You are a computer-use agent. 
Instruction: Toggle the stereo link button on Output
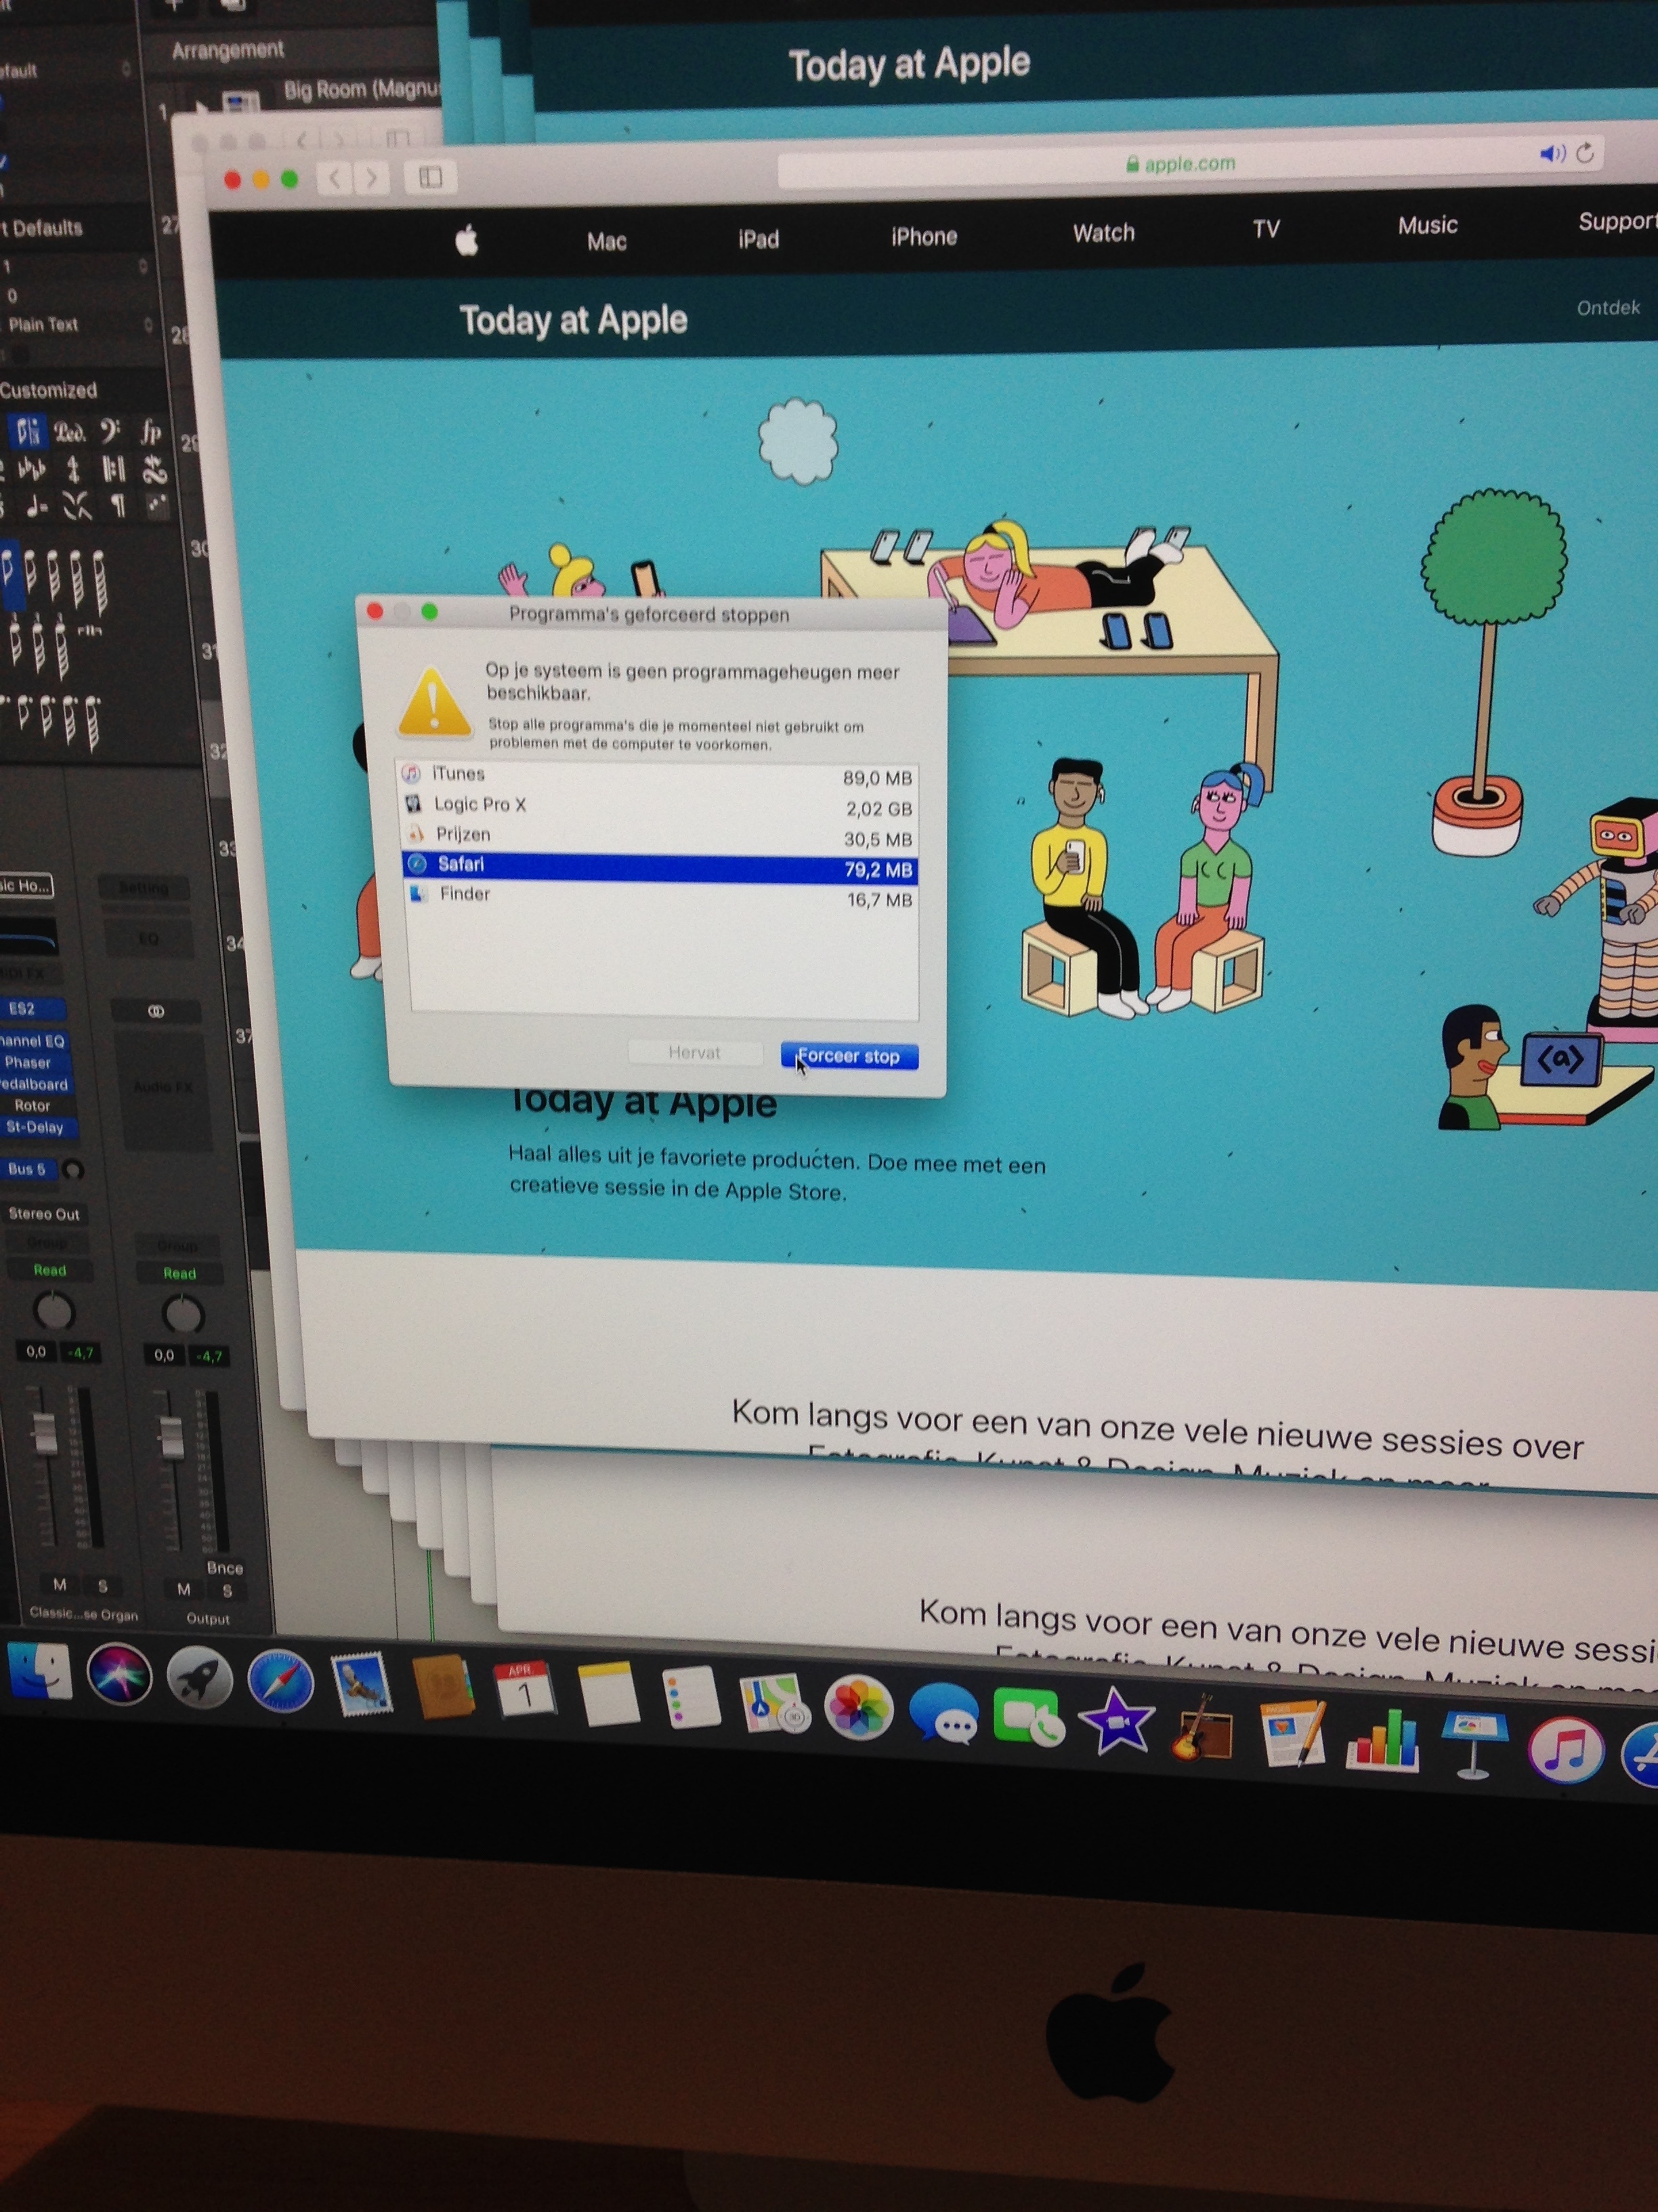(x=156, y=1011)
